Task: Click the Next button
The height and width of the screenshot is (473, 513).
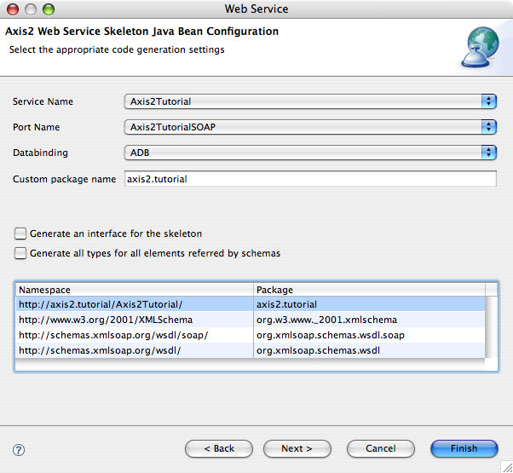Action: coord(297,448)
